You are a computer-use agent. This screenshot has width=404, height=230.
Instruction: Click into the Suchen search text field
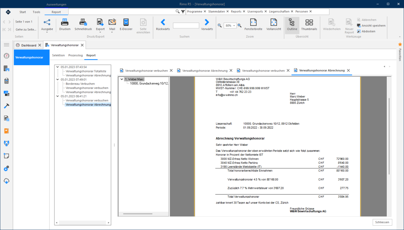(x=186, y=25)
